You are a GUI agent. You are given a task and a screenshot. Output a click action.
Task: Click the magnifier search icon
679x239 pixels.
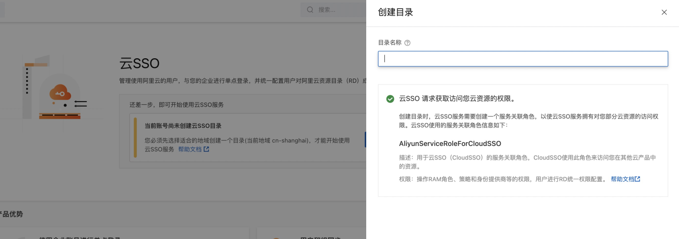tap(311, 9)
